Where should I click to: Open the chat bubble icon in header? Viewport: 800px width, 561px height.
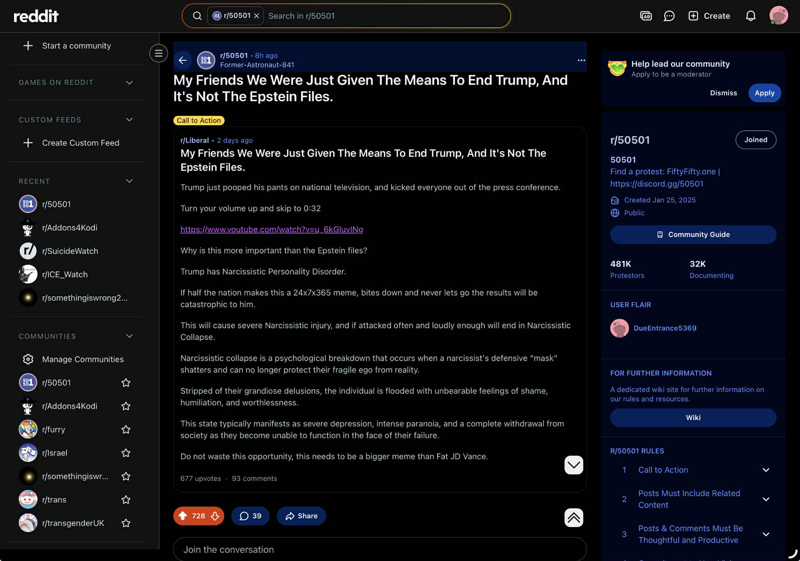point(669,16)
